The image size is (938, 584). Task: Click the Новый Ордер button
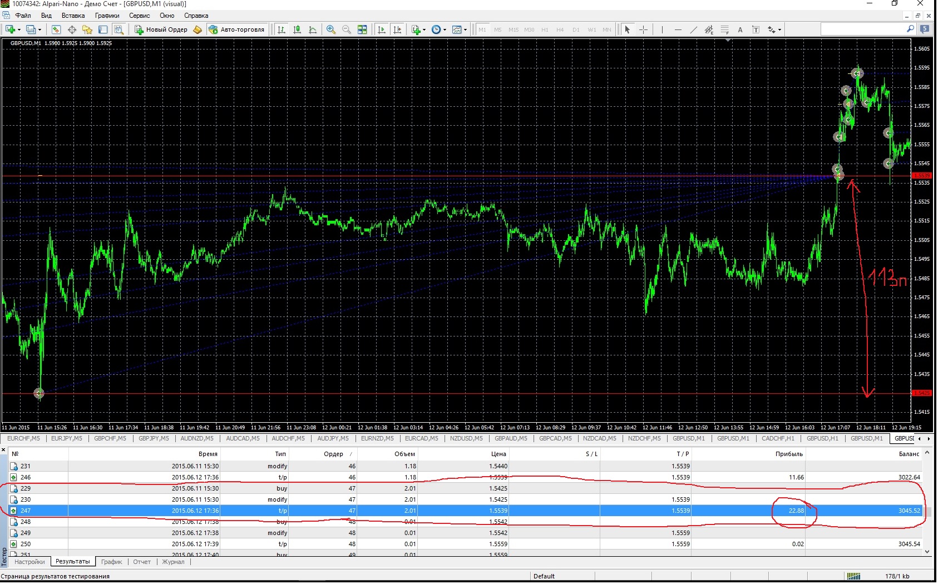click(161, 29)
